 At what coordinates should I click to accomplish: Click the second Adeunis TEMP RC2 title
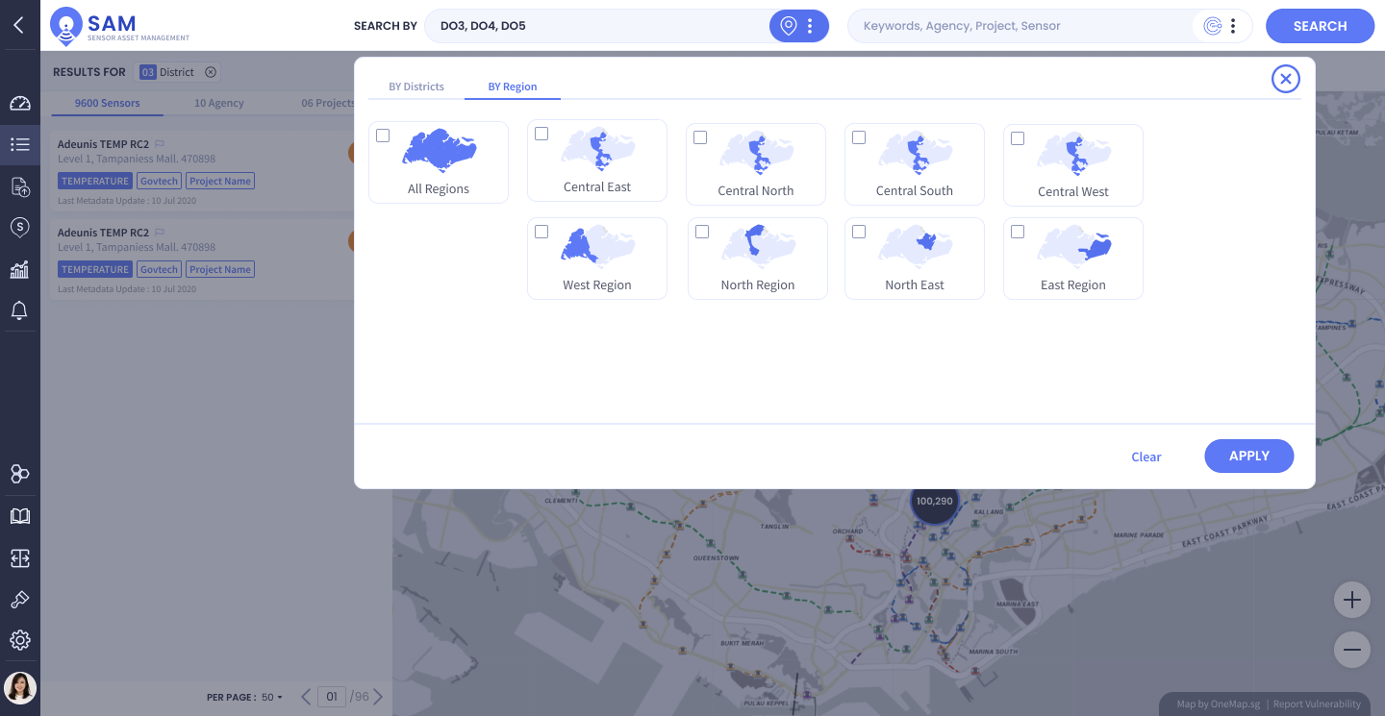[103, 233]
